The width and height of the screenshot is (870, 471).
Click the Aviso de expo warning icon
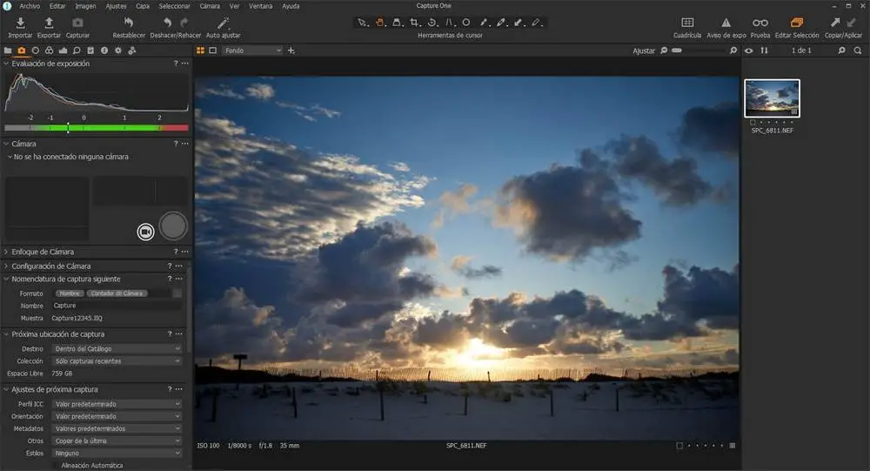coord(726,23)
